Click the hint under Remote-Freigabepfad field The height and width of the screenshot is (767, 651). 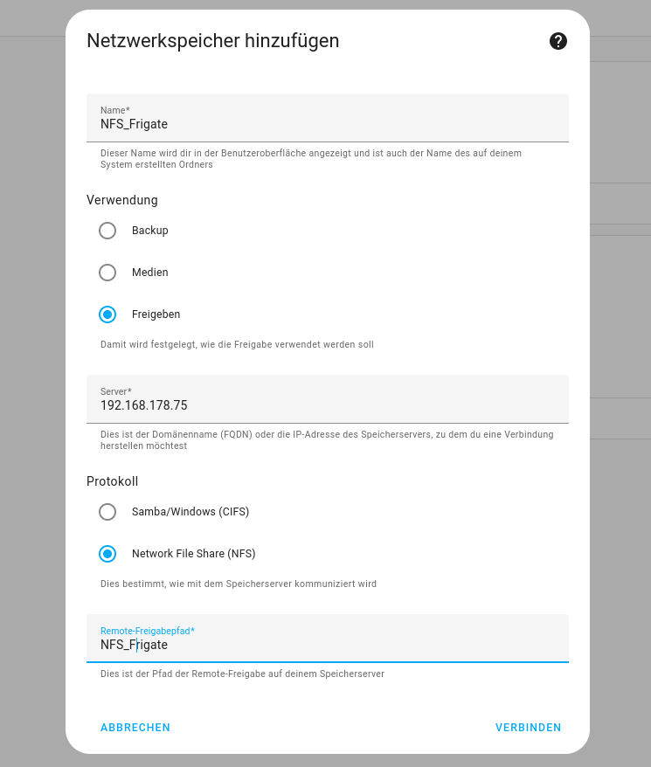pyautogui.click(x=242, y=674)
